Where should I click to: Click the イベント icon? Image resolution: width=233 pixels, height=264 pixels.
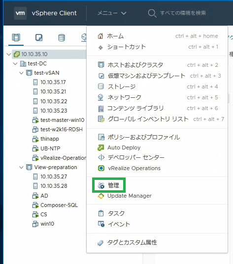coord(101,224)
